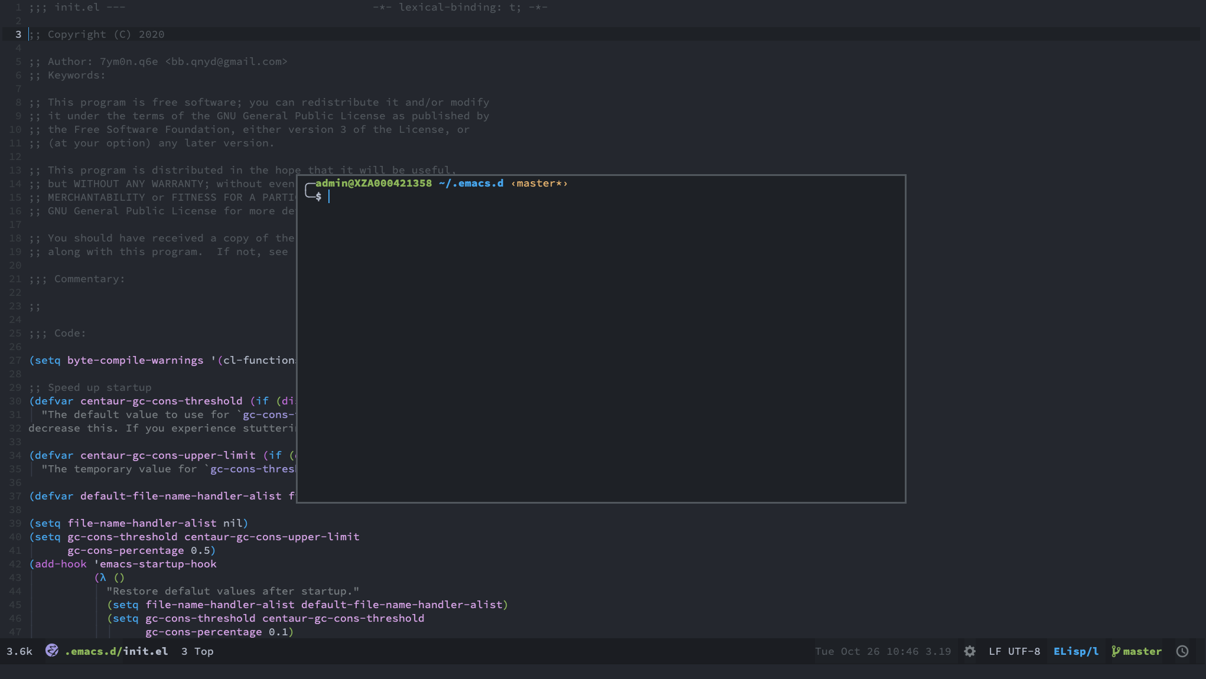Viewport: 1206px width, 679px height.
Task: Click the Author comment line with email
Action: [158, 61]
